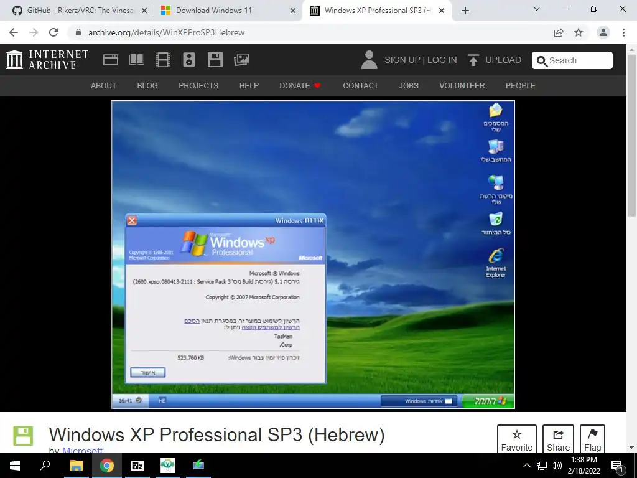Open File Explorer from the taskbar

coord(76,466)
